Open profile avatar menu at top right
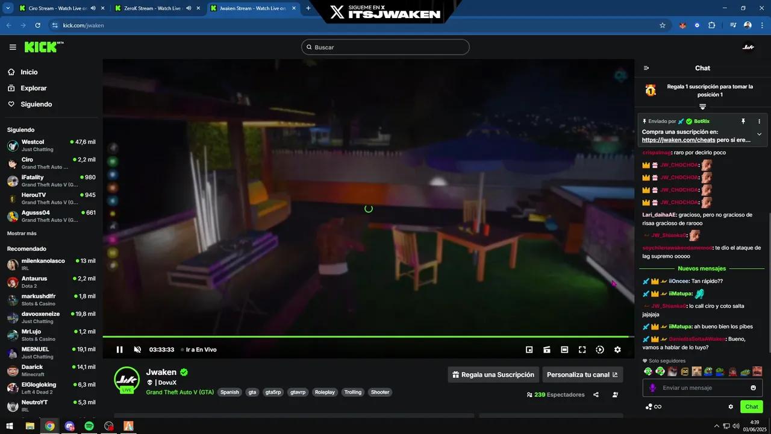This screenshot has height=434, width=771. [x=748, y=47]
